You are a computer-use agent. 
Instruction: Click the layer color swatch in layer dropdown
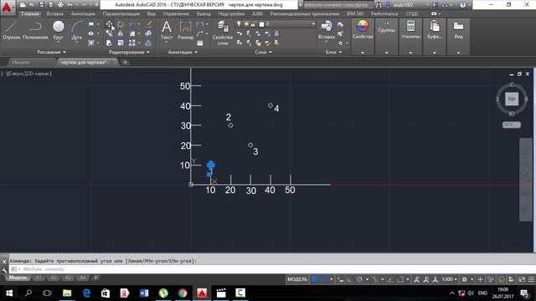261,24
